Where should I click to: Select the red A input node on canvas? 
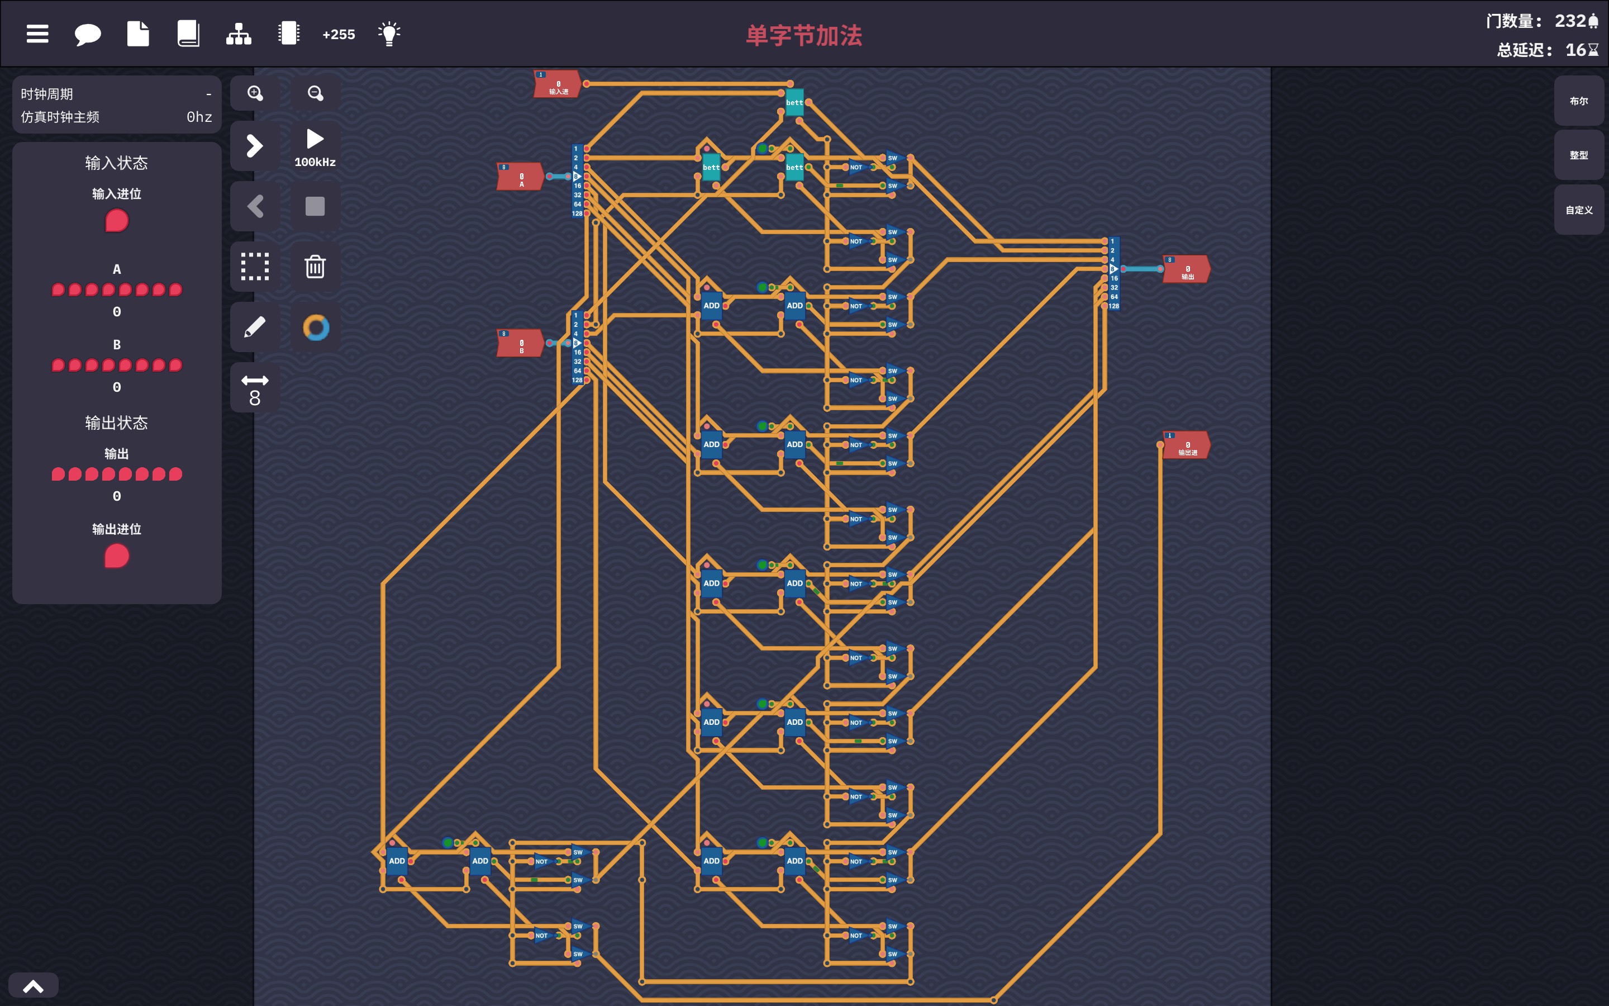pyautogui.click(x=521, y=177)
